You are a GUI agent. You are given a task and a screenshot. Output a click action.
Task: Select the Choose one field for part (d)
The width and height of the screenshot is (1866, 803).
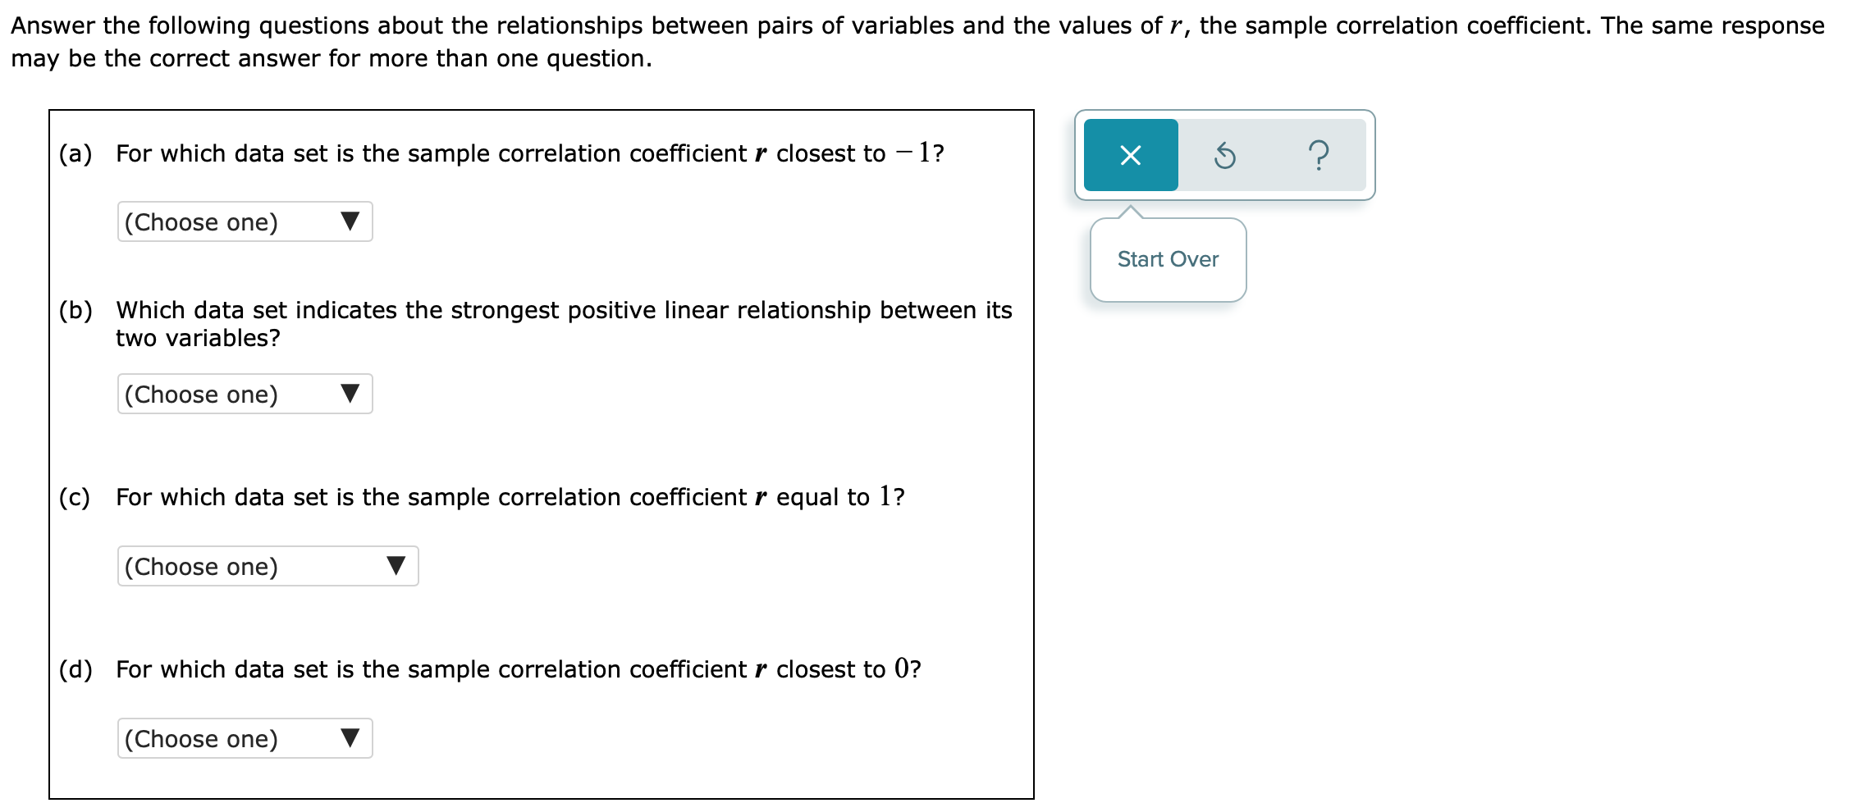pos(245,738)
